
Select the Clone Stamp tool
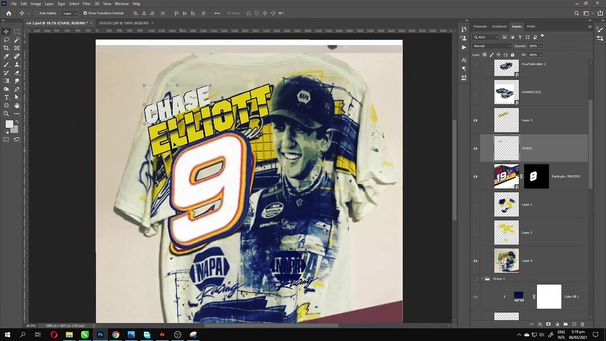pos(17,64)
